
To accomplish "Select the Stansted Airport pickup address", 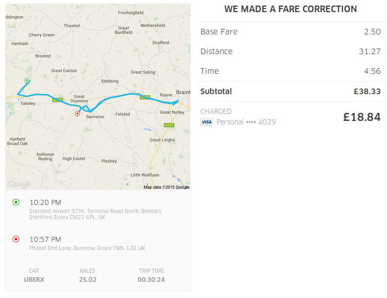I will click(x=95, y=214).
